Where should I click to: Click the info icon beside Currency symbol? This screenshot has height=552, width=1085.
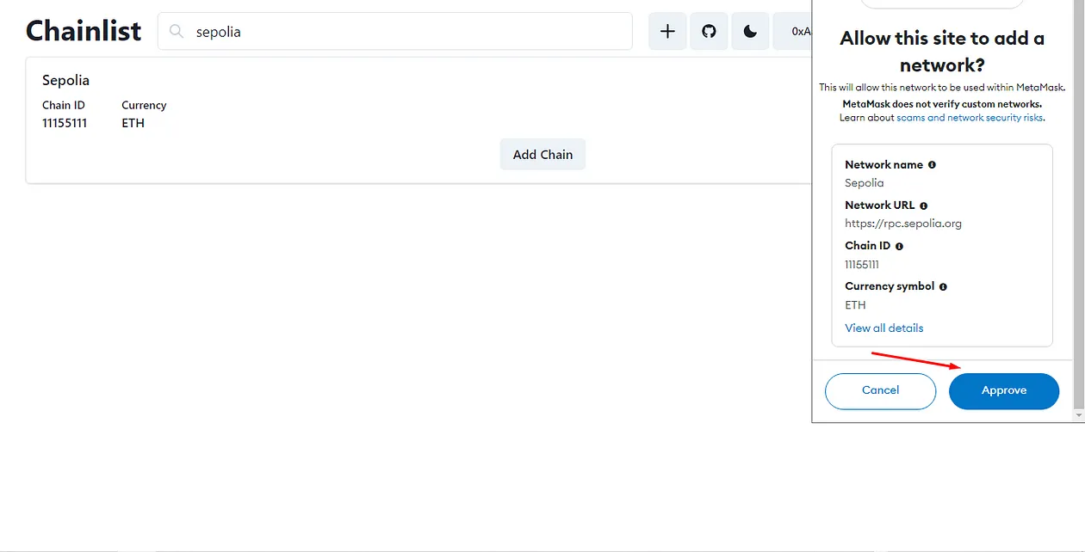(943, 286)
